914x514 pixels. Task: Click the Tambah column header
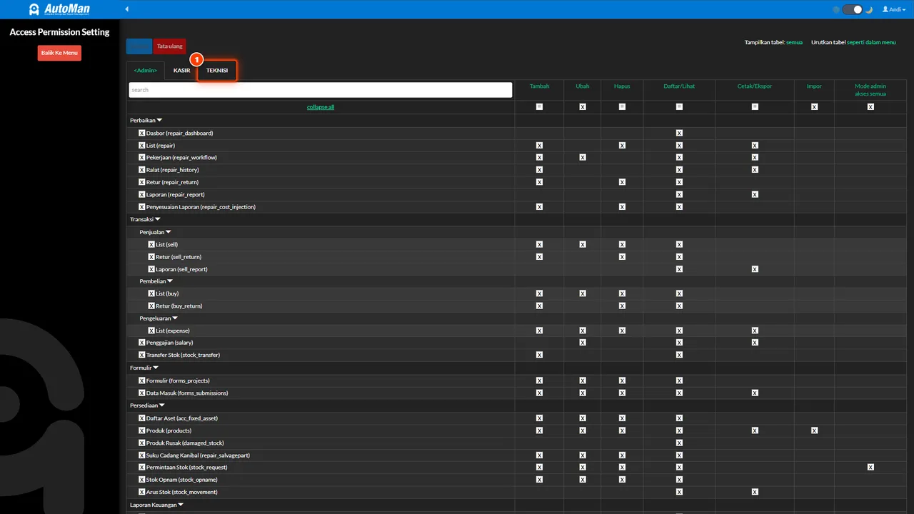539,86
